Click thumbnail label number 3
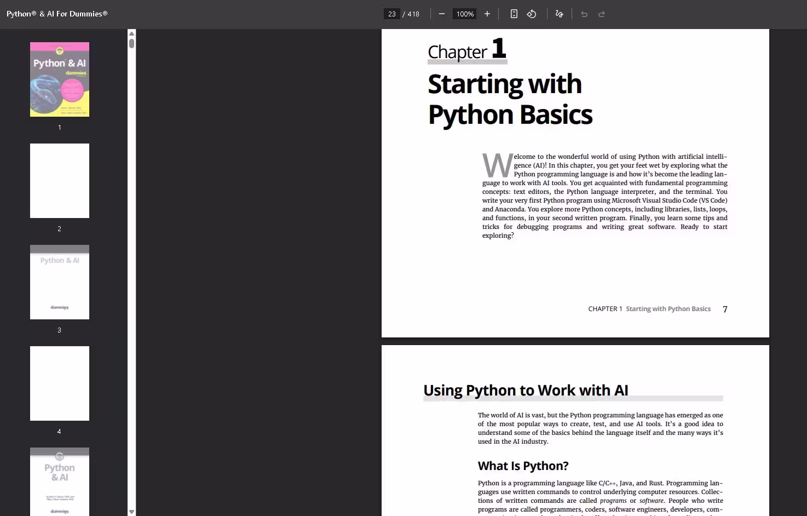Screen dimensions: 807x516 point(60,330)
